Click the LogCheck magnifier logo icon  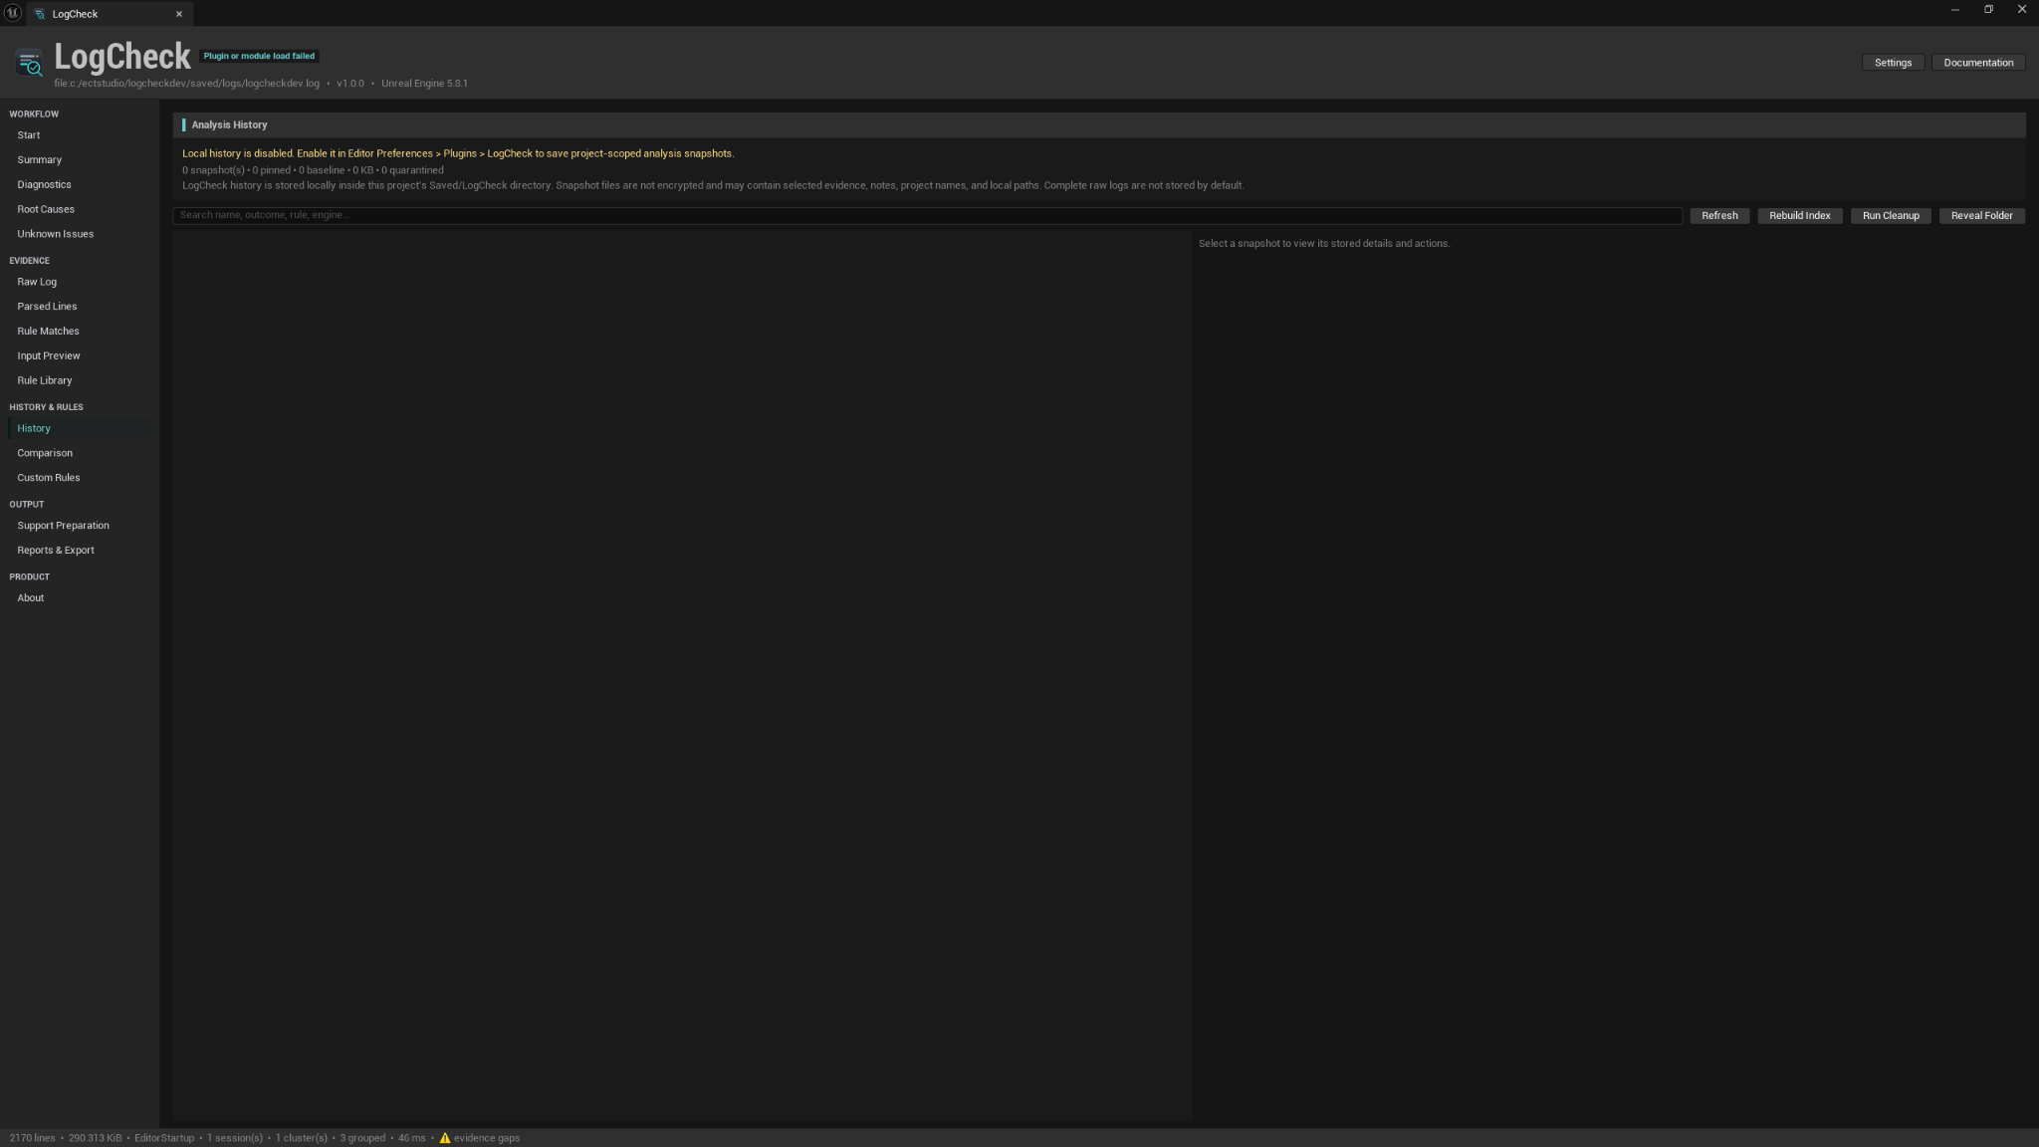pyautogui.click(x=30, y=63)
